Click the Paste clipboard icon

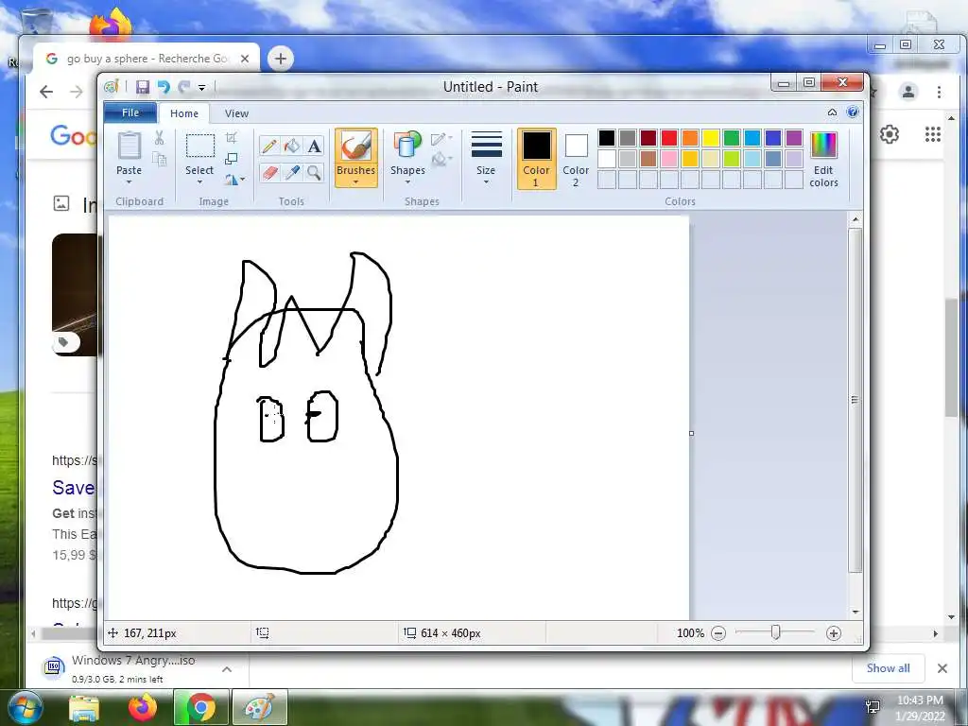(x=129, y=147)
